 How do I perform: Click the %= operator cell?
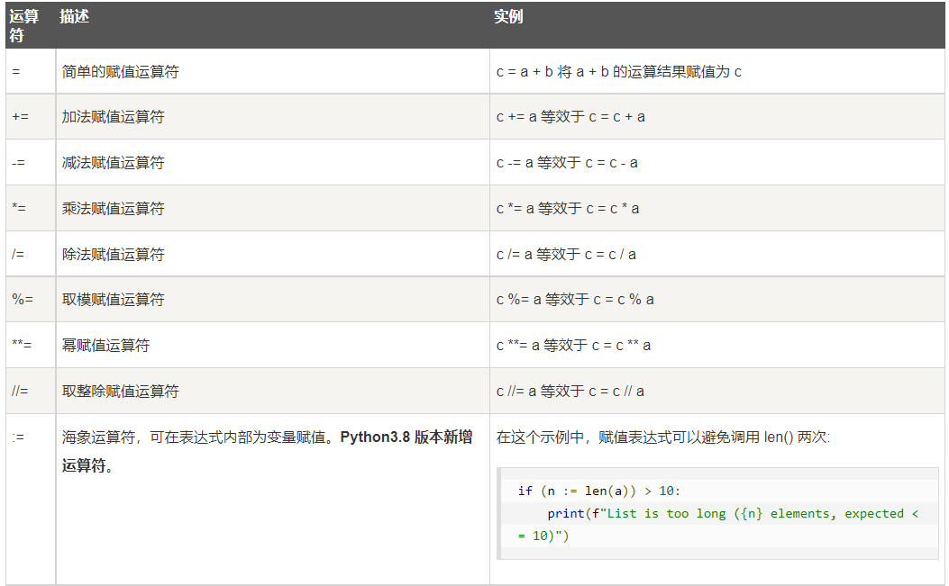coord(23,300)
